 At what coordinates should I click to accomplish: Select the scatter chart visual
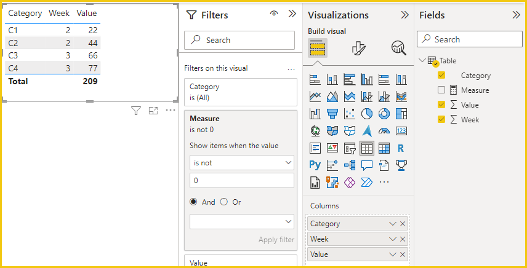350,114
